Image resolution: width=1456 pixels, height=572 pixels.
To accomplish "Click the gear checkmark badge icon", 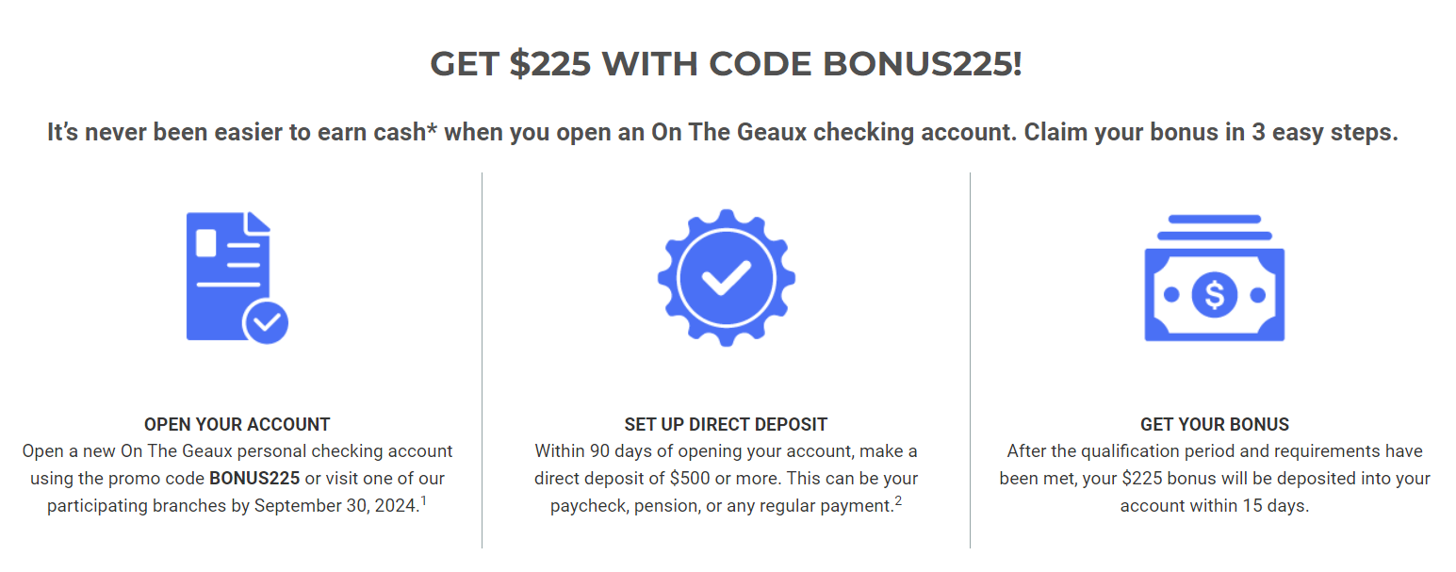I will [x=726, y=278].
